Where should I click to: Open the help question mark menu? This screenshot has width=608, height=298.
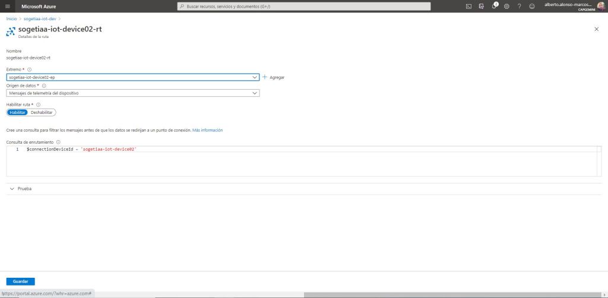point(519,6)
